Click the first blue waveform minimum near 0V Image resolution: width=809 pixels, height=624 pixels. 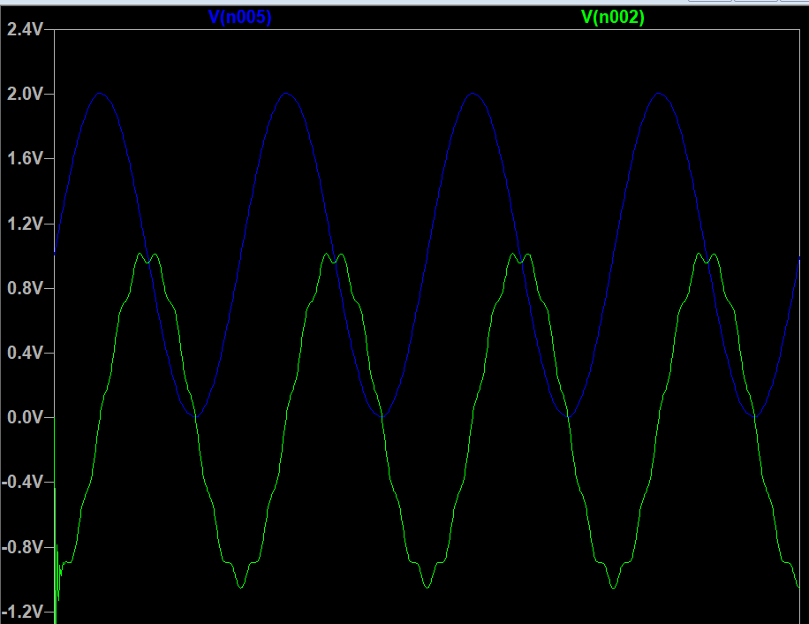tap(195, 415)
